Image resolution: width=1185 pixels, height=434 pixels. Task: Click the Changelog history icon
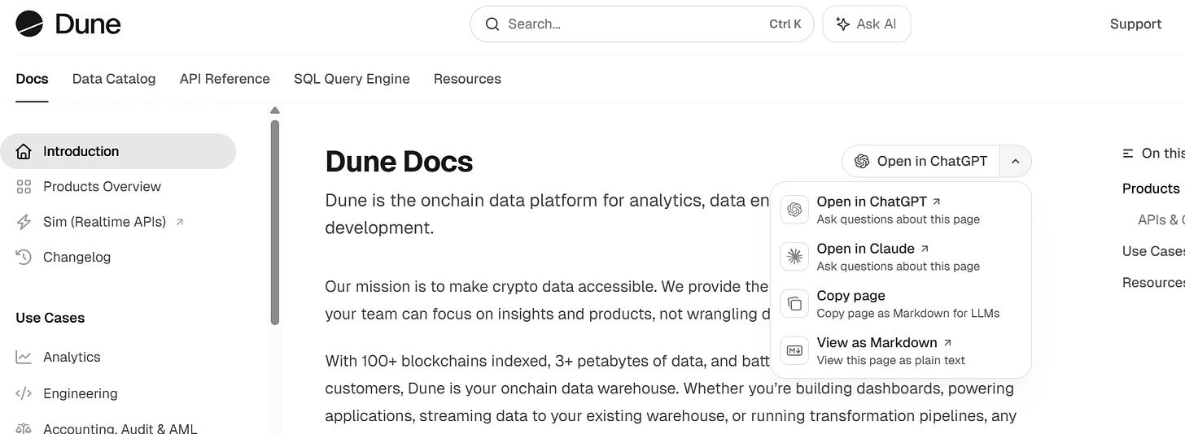[x=24, y=257]
